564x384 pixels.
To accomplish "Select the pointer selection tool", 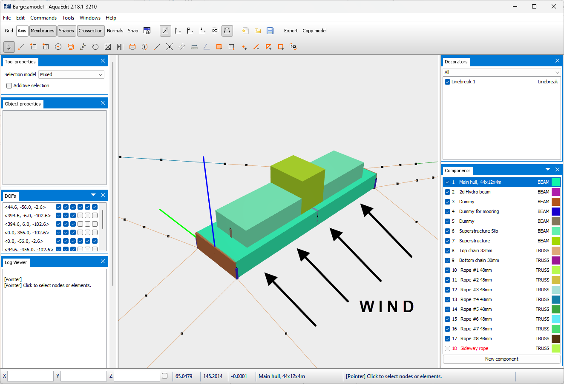I will 9,47.
